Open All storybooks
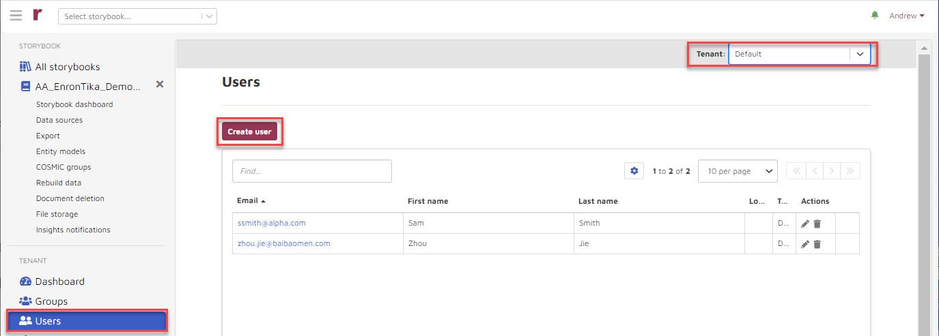 click(x=68, y=67)
